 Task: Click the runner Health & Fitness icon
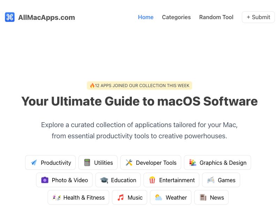[56, 198]
